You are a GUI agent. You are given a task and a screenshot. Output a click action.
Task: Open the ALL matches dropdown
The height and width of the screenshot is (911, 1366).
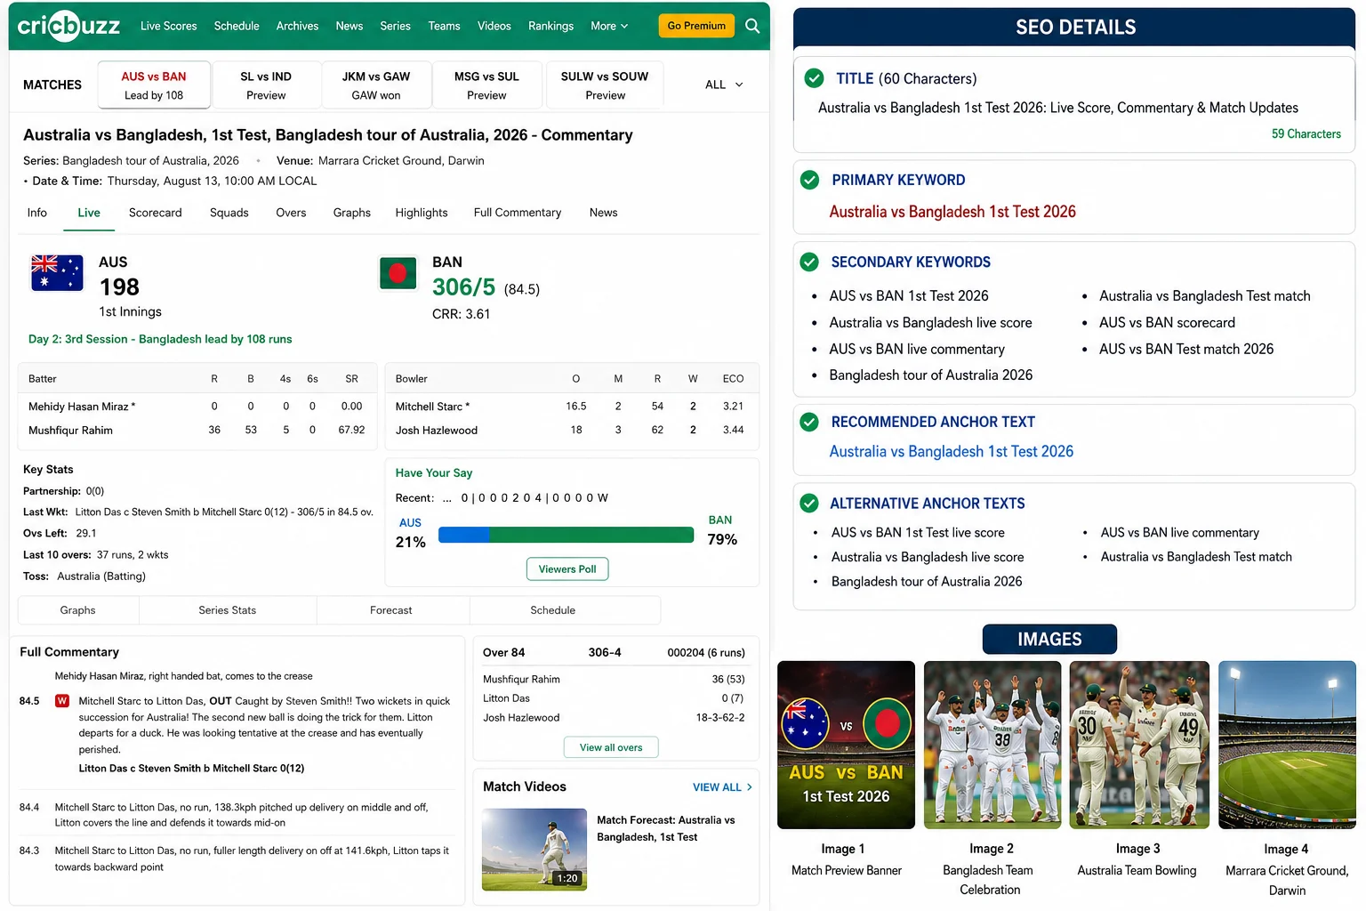[x=724, y=85]
